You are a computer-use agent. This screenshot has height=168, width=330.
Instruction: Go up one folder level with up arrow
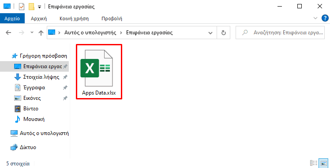41,33
